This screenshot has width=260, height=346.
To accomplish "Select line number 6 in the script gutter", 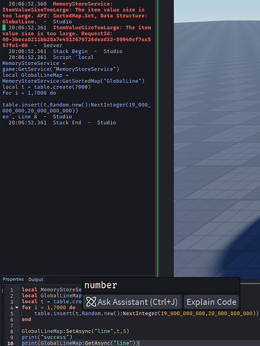I will [12, 320].
